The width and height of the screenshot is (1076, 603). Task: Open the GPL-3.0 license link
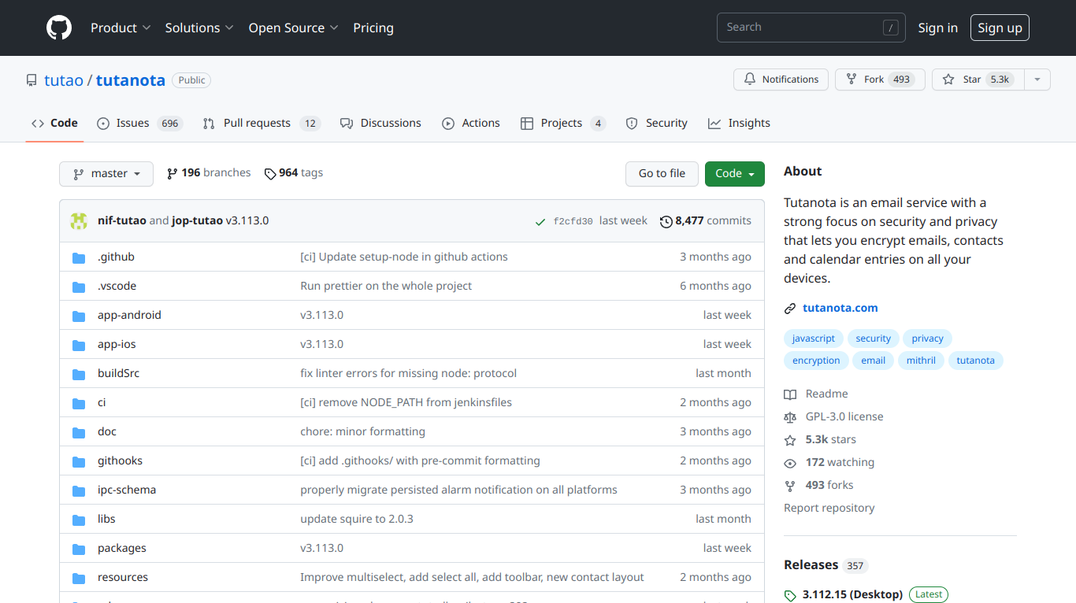[x=844, y=416]
